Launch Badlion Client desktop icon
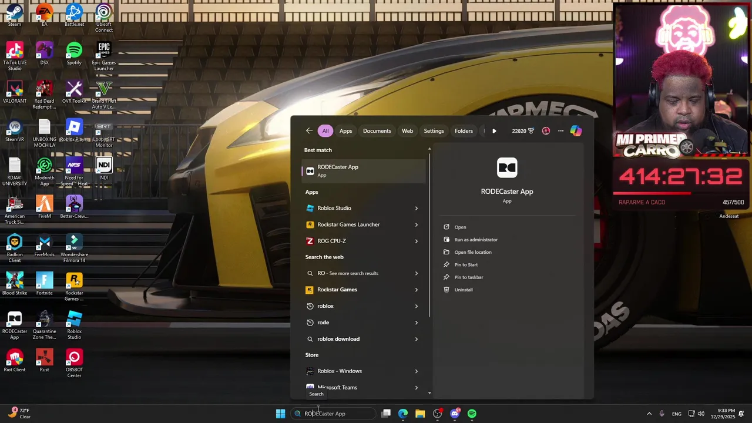 15,249
